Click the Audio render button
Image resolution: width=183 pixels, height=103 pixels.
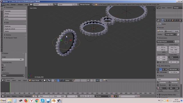[176, 31]
